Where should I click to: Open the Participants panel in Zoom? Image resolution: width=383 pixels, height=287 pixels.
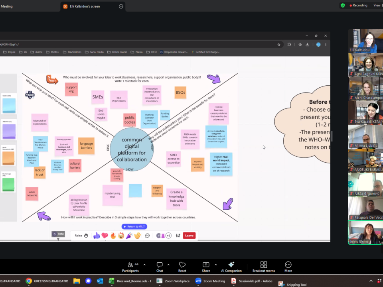[x=130, y=267]
